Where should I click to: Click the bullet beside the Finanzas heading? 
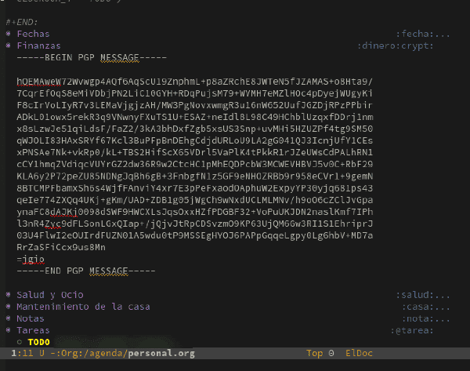pyautogui.click(x=9, y=45)
